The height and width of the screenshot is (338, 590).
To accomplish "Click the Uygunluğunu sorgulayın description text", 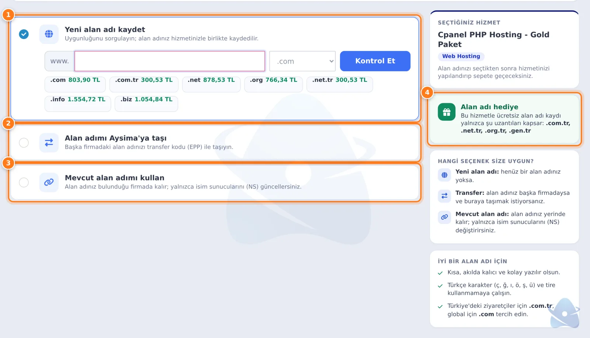I will tap(162, 38).
